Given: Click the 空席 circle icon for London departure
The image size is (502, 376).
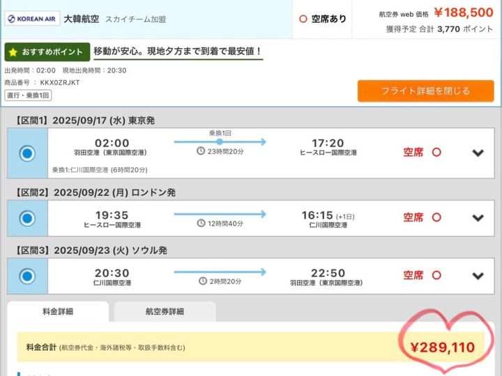Looking at the screenshot, I should [436, 218].
